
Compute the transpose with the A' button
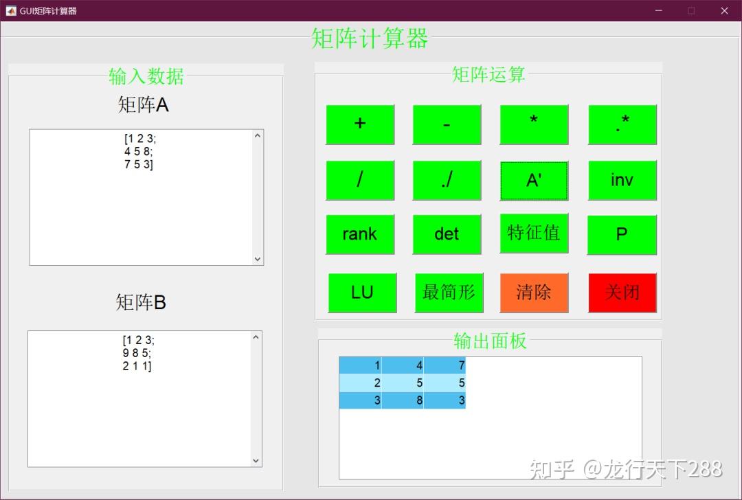(x=534, y=180)
